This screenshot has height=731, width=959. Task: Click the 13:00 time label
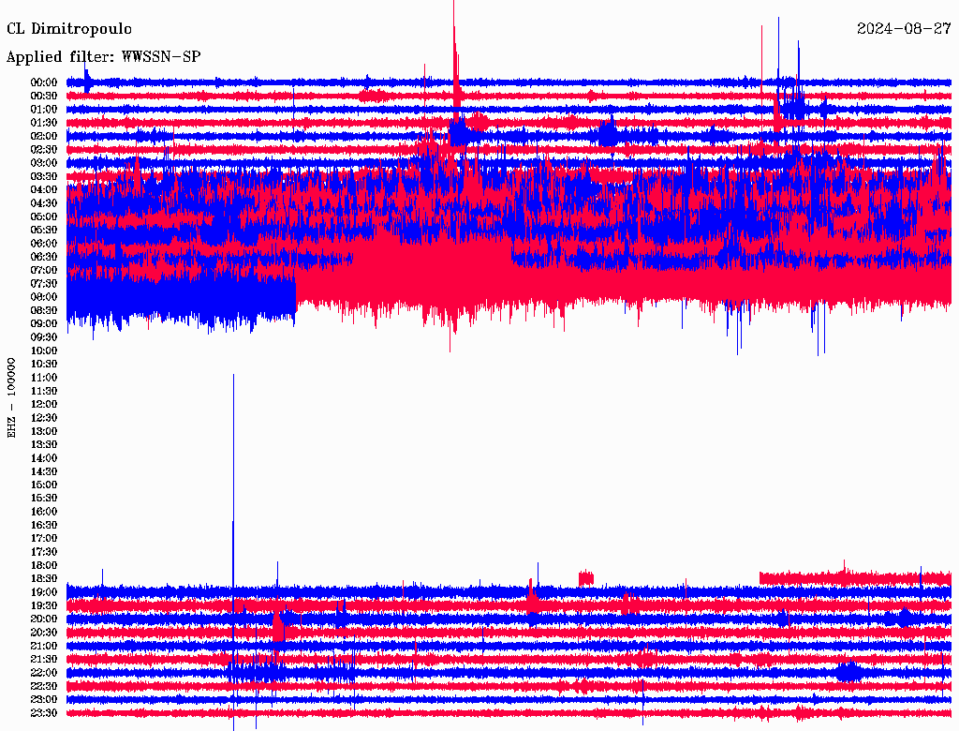click(44, 432)
